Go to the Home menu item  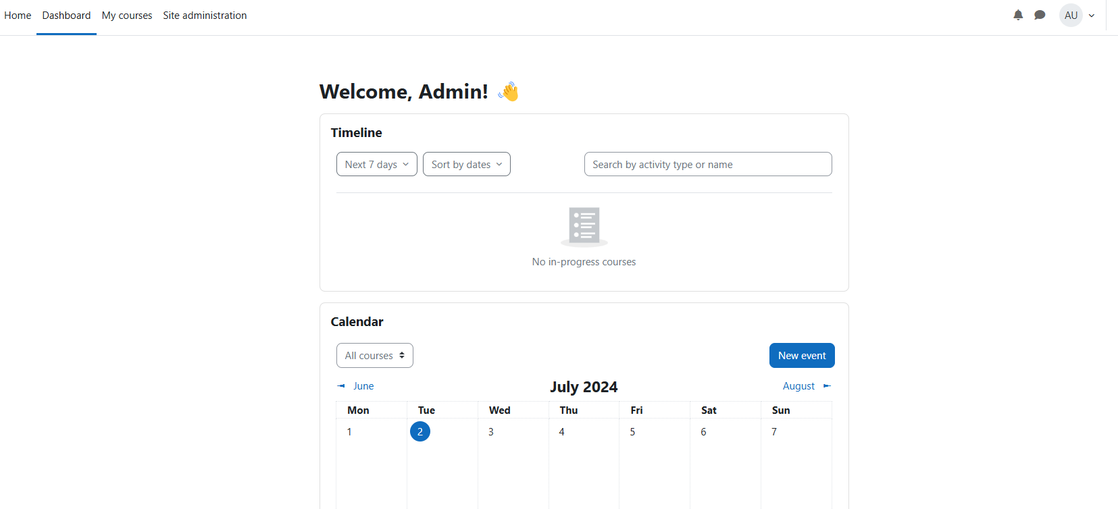coord(18,16)
